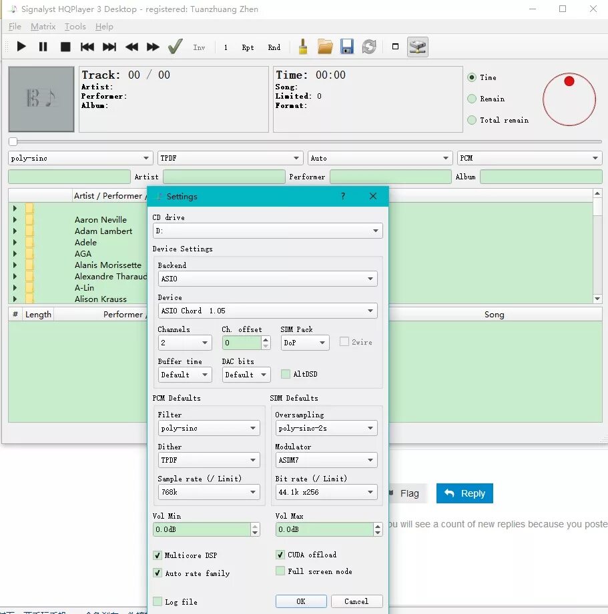Open the Sample rate 768k dropdown
This screenshot has height=614, width=608.
[208, 492]
